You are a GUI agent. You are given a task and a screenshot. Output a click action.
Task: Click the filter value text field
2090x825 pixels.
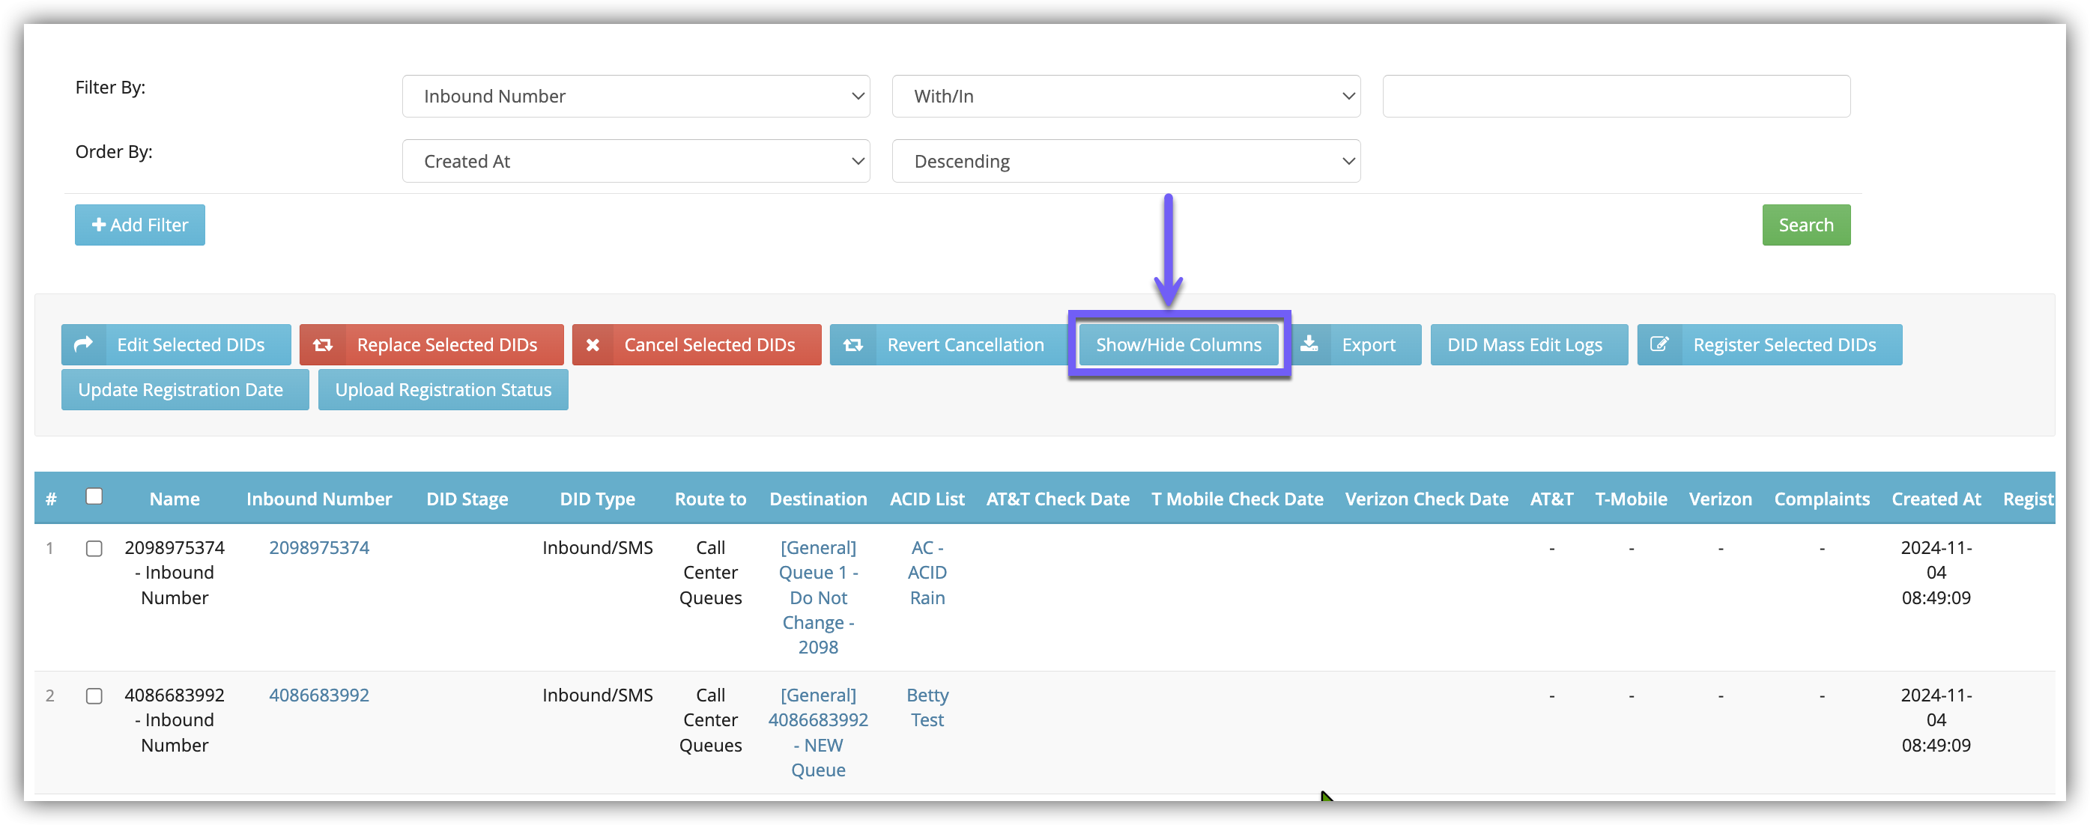pyautogui.click(x=1615, y=97)
